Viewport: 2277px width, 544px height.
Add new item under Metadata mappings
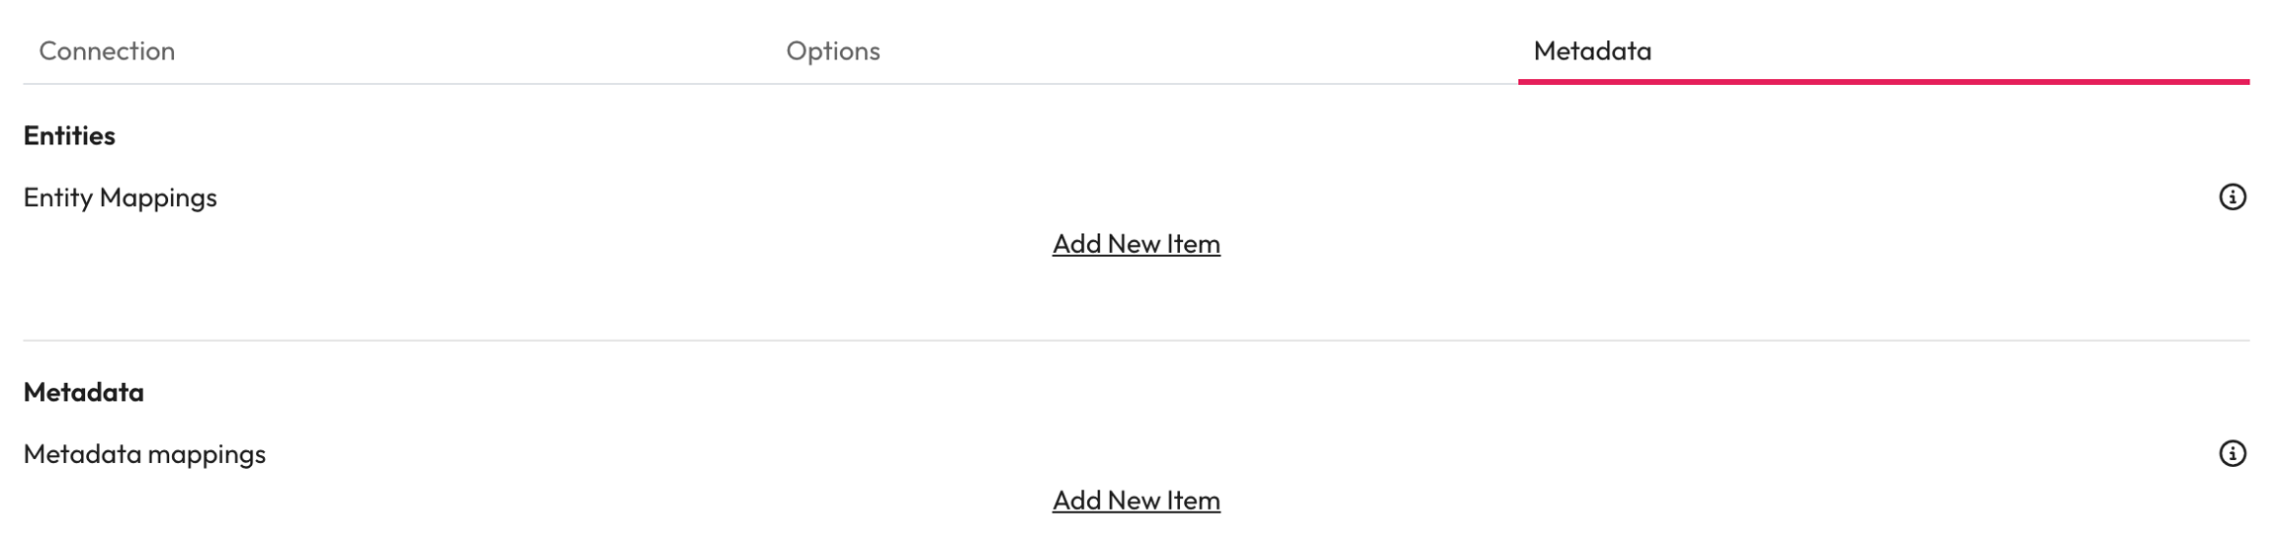[x=1136, y=501]
